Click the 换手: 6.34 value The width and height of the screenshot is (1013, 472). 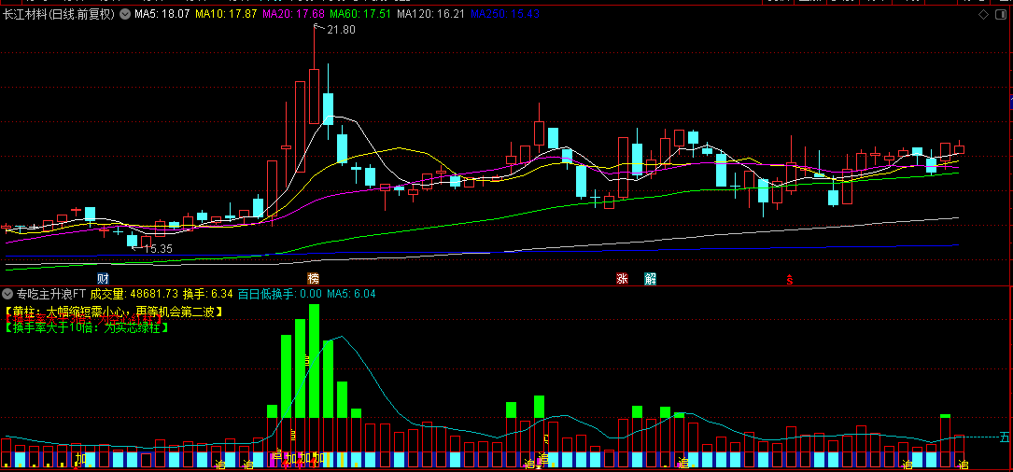coord(207,294)
